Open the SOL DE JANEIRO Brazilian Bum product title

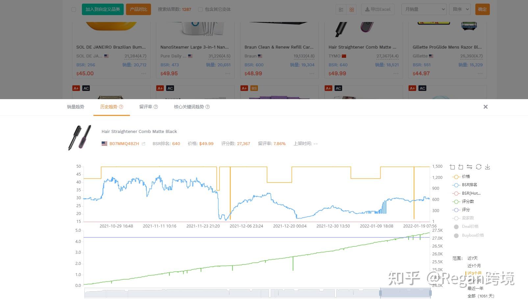[111, 47]
